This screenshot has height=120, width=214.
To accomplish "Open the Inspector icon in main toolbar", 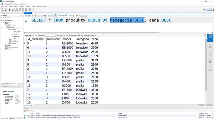I will (x=9, y=10).
